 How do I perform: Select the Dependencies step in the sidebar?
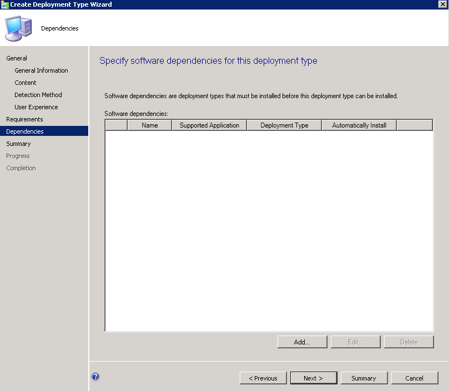pos(44,131)
